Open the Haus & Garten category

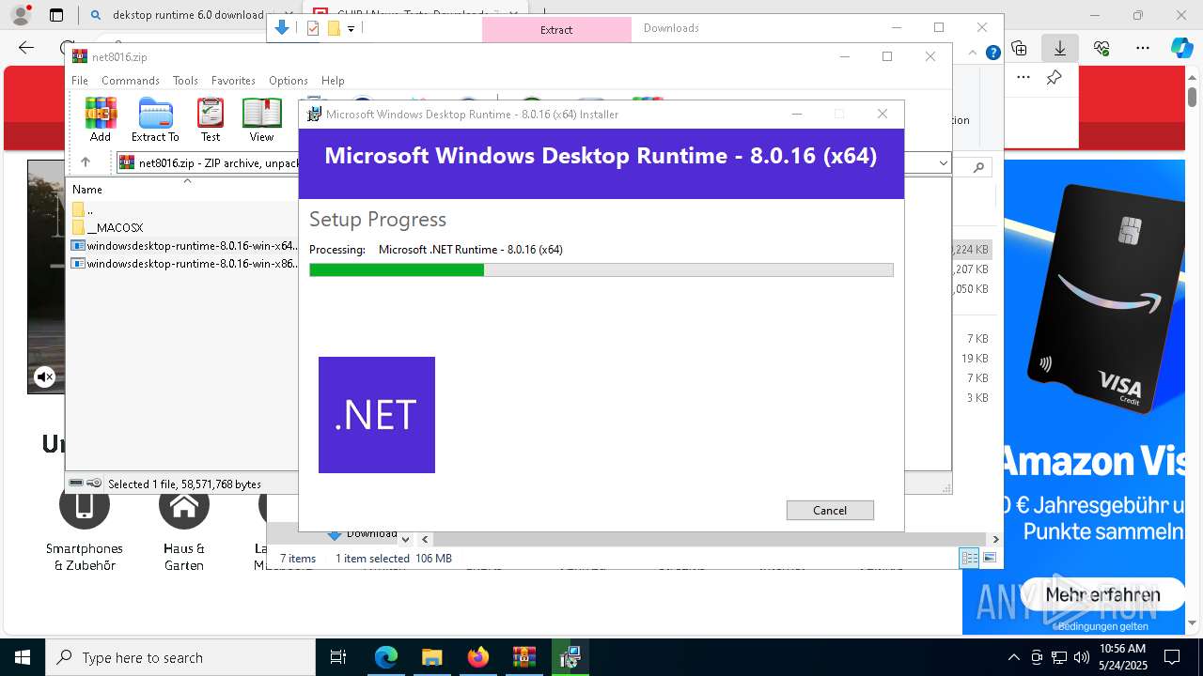(184, 522)
